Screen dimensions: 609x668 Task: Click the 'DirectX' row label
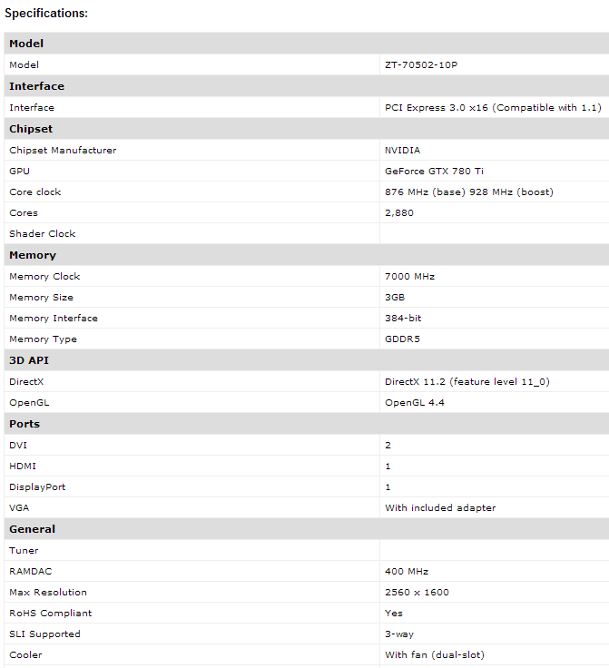coord(26,381)
